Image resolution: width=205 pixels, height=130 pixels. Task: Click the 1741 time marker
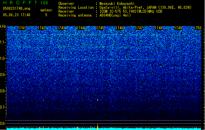(x=22, y=28)
